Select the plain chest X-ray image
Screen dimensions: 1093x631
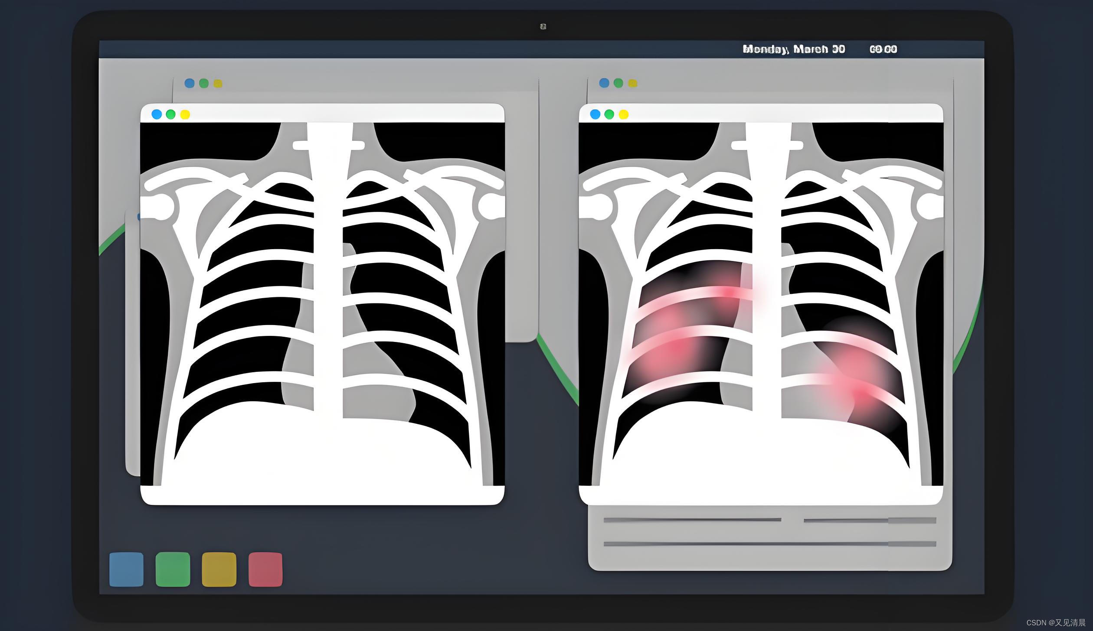322,303
